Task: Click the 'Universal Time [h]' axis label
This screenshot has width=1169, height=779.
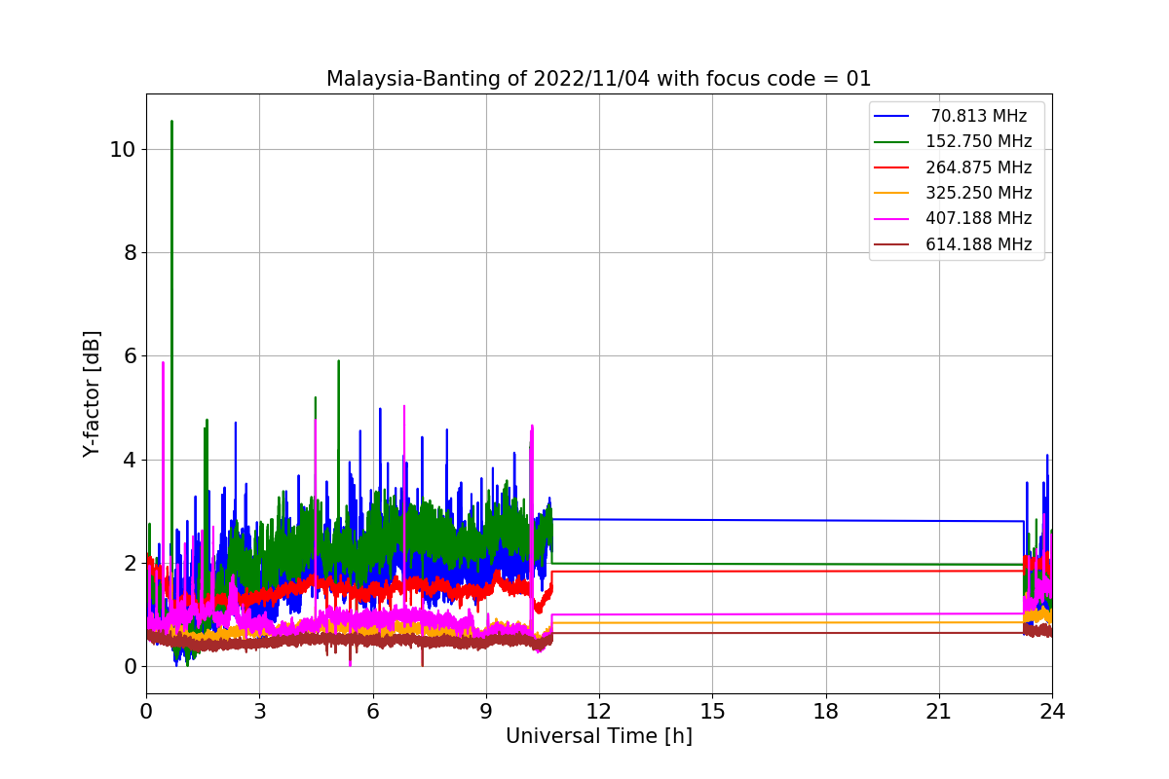Action: [599, 736]
